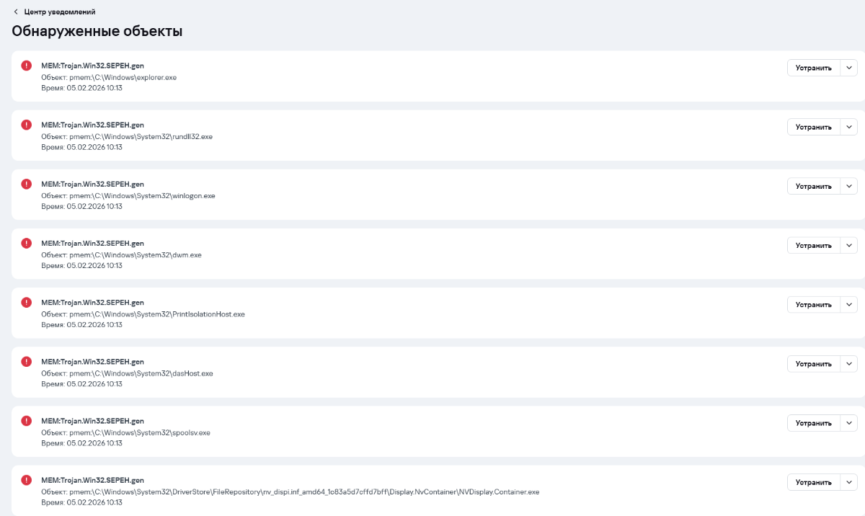The image size is (865, 516).
Task: Expand action options for dasHost.exe threat
Action: (x=849, y=364)
